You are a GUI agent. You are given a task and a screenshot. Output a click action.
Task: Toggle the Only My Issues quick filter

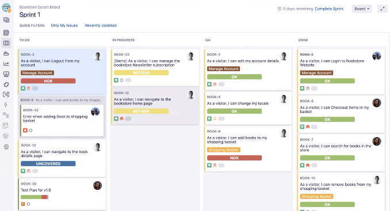pyautogui.click(x=64, y=25)
